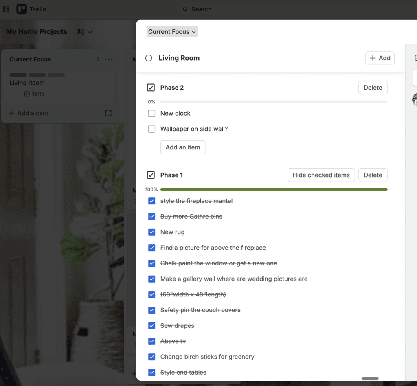Viewport: 417px width, 386px height.
Task: Uncheck Buy more Gathre bins
Action: pos(151,216)
